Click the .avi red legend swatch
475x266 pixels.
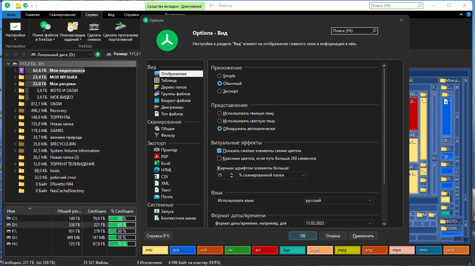tap(266, 250)
